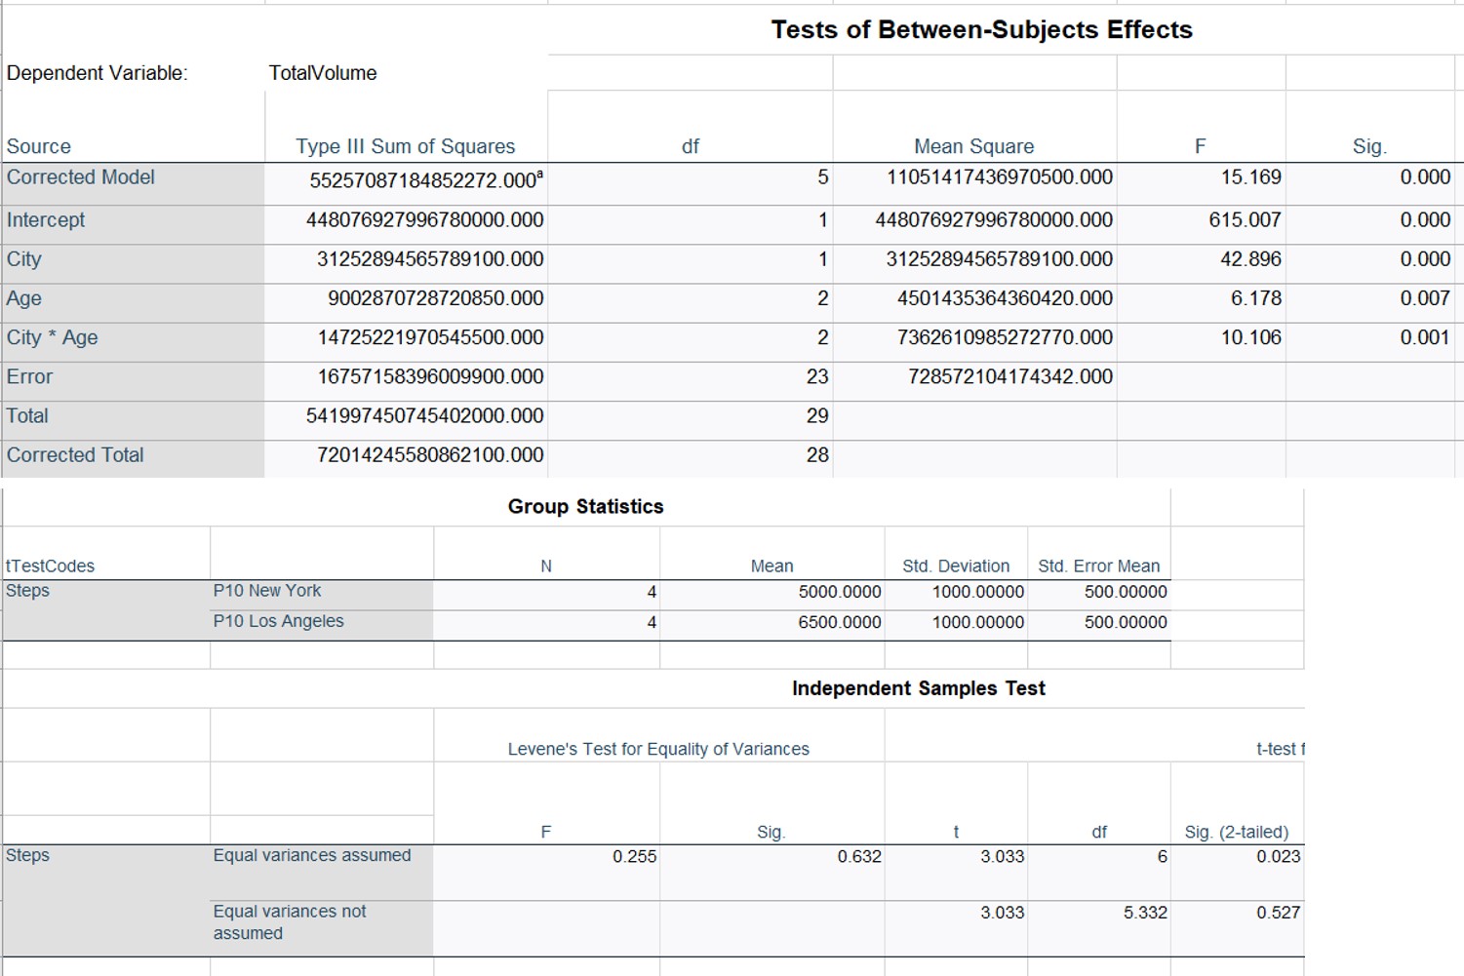Click the City * Age Sig. value 0.001
The width and height of the screenshot is (1464, 976).
click(x=1425, y=337)
